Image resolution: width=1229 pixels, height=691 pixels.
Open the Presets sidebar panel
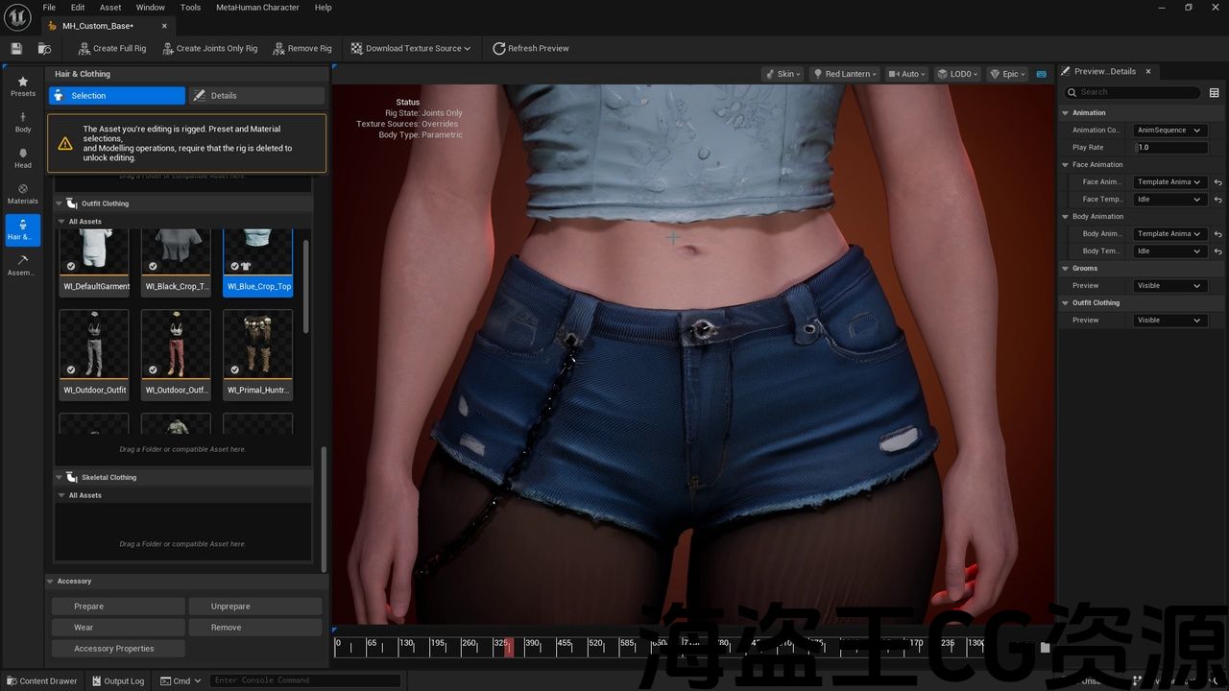(23, 85)
